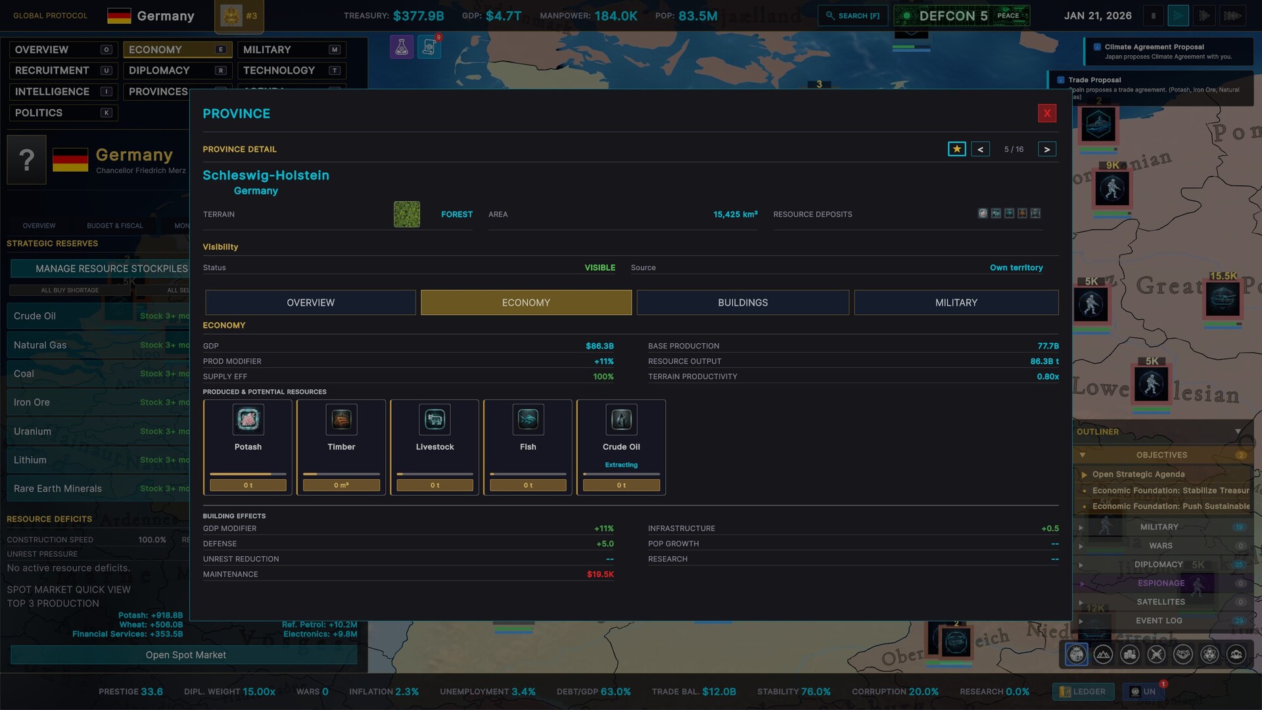Expand the Military outliner section
Screen dimensions: 1262x710
[1081, 527]
